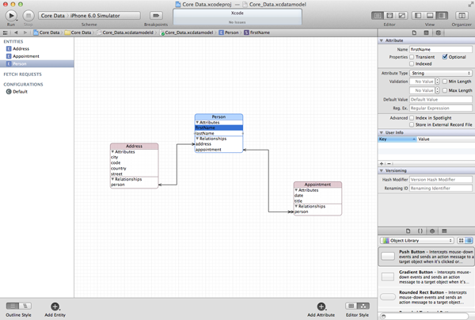
Task: Toggle the Debug area view icon
Action: (430, 16)
